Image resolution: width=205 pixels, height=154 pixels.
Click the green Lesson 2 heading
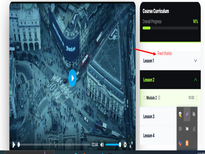(149, 80)
